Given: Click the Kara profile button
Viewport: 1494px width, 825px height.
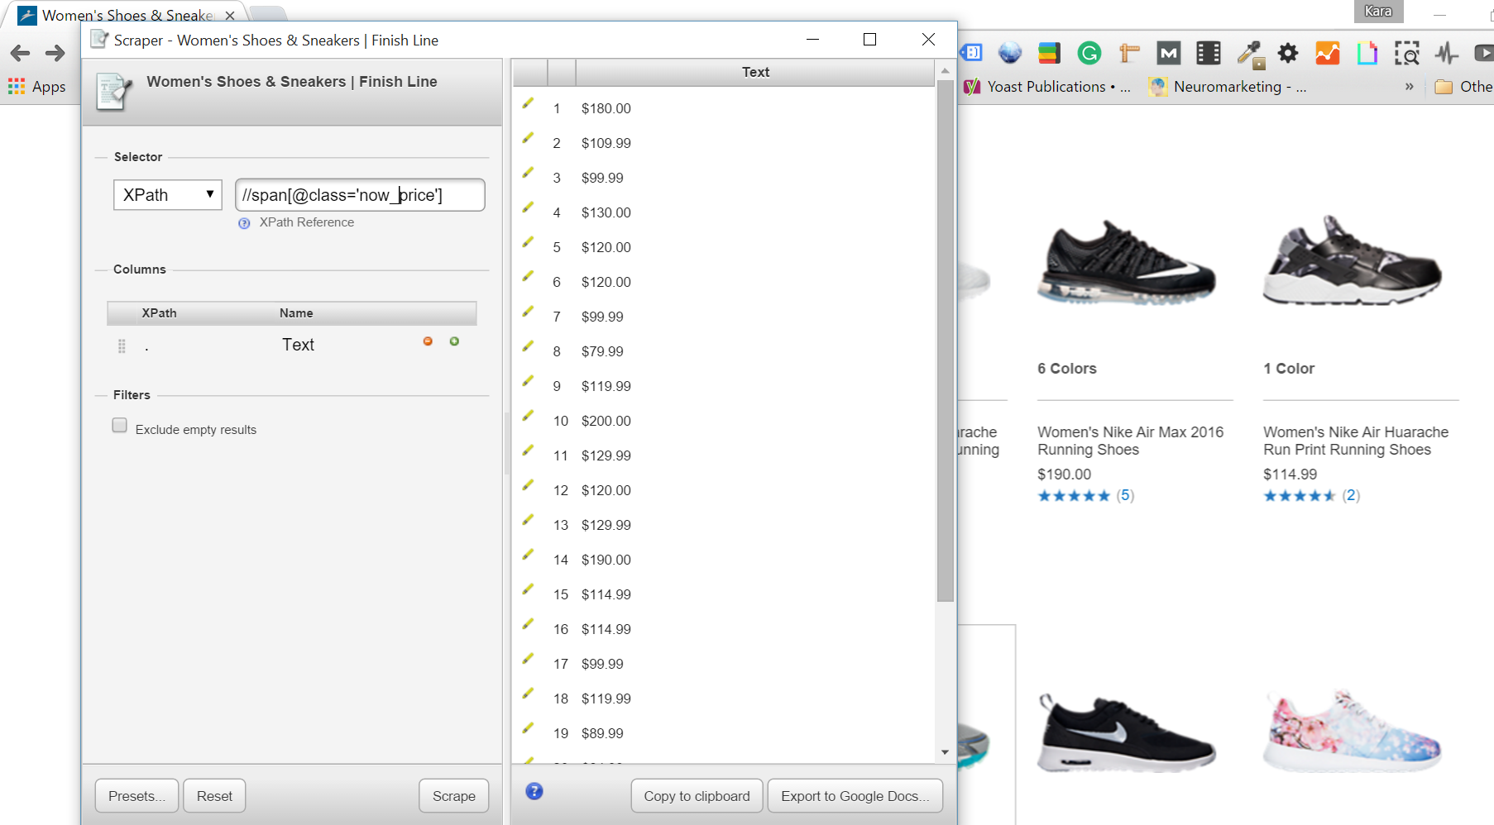Looking at the screenshot, I should pos(1378,12).
